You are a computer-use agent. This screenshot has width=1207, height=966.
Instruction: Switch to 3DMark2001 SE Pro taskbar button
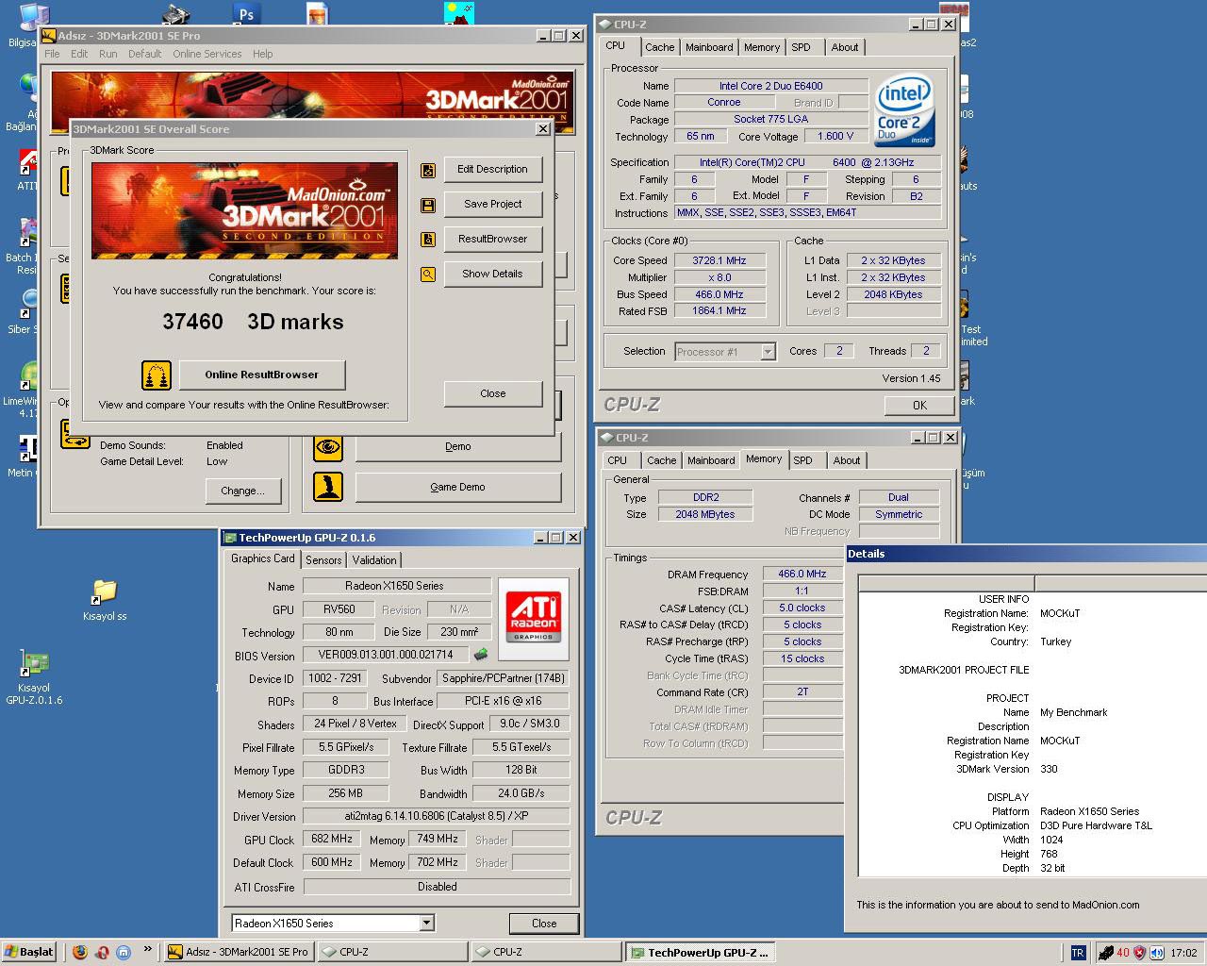pos(239,952)
